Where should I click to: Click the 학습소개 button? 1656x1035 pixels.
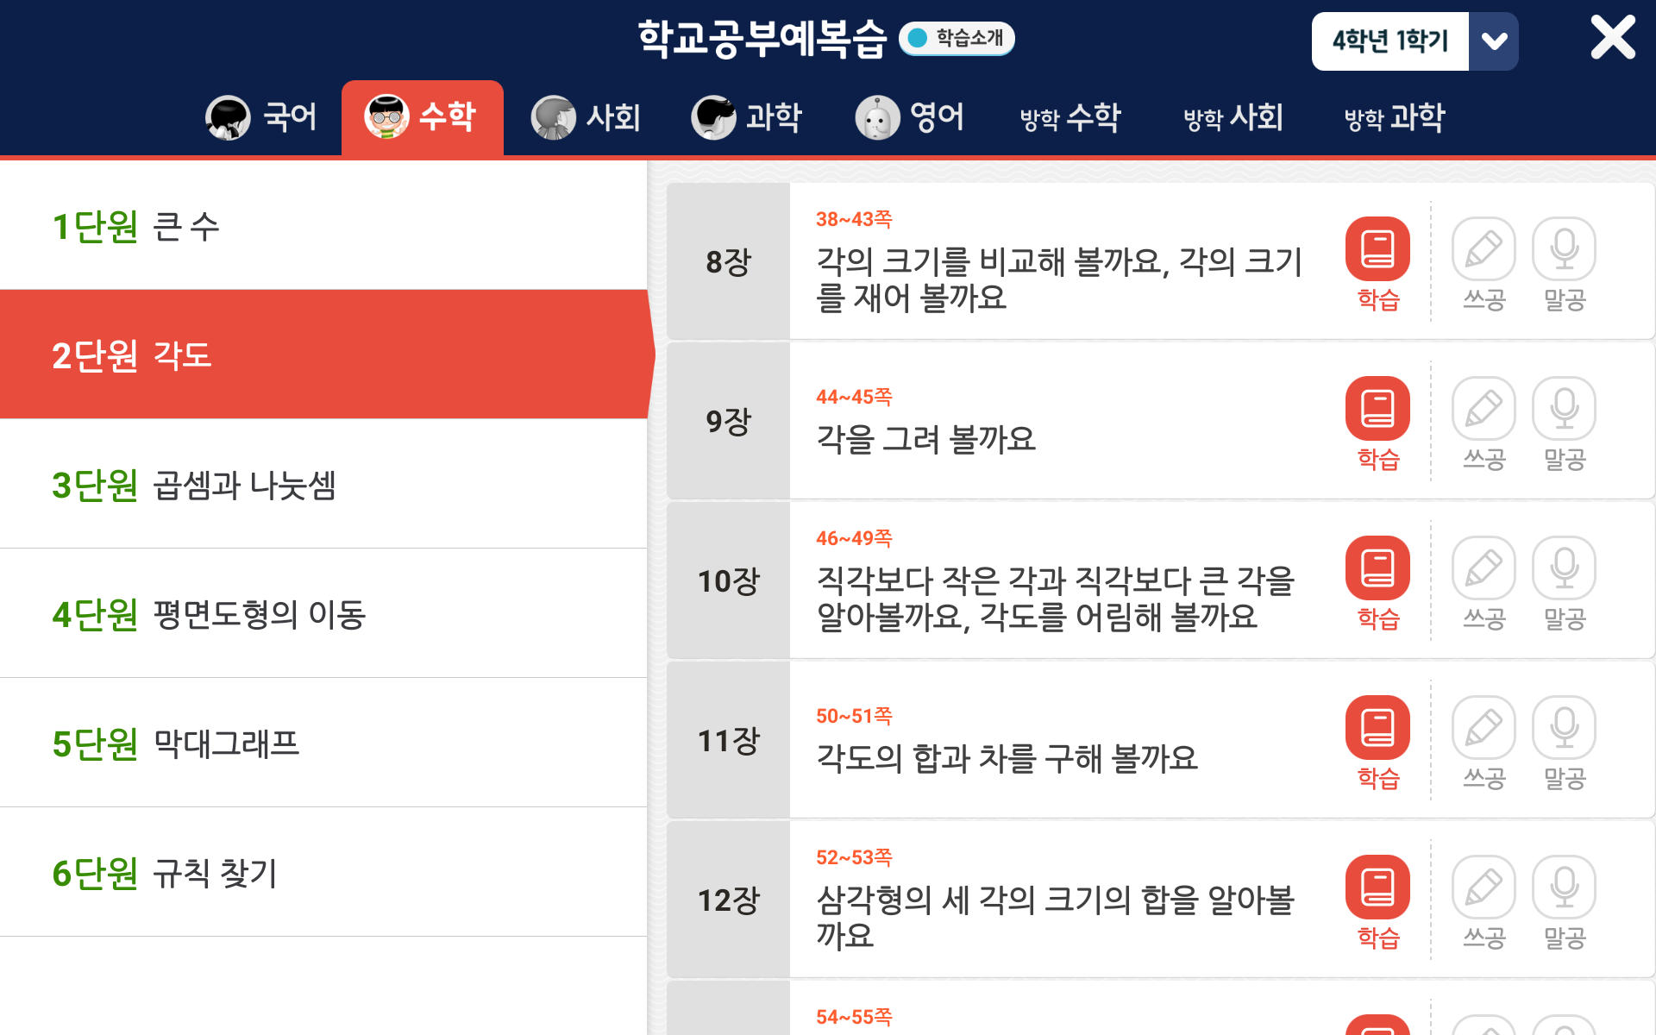957,38
